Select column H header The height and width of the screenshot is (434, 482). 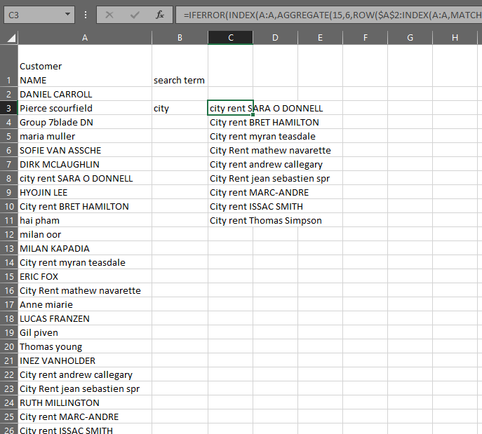click(x=455, y=38)
